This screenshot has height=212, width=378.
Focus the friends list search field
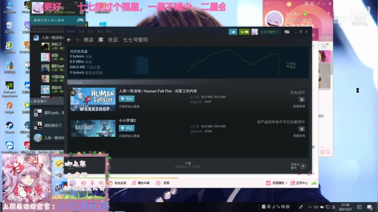pyautogui.click(x=48, y=29)
